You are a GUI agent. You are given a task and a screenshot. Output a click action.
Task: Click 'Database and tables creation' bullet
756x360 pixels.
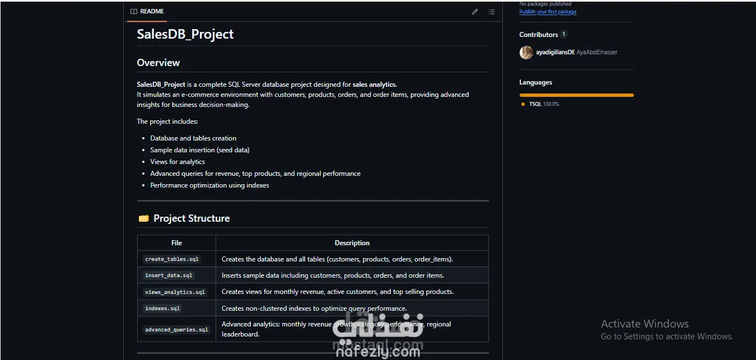point(193,138)
